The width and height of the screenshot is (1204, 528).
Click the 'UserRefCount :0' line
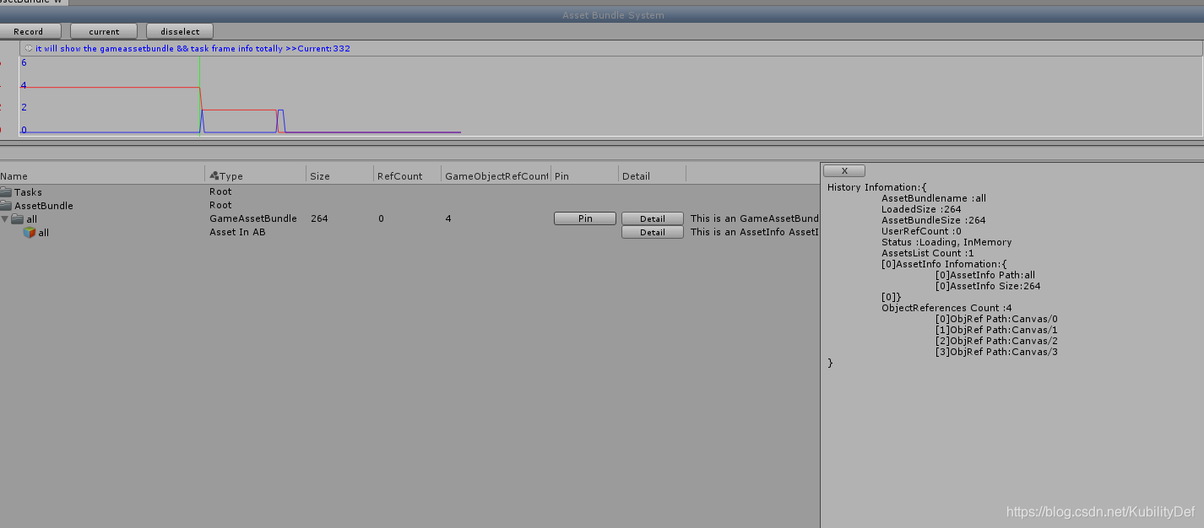pyautogui.click(x=921, y=231)
